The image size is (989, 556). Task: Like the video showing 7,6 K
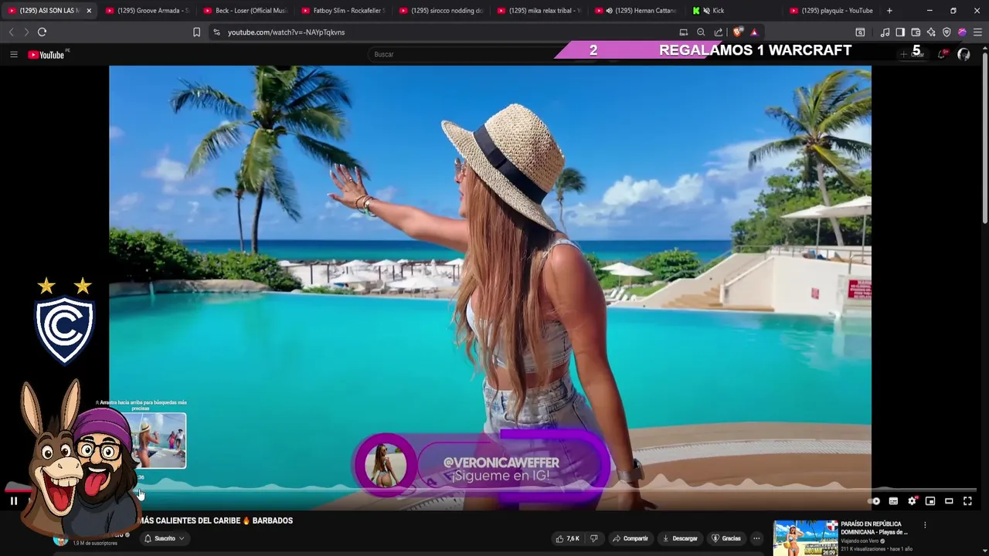point(567,538)
